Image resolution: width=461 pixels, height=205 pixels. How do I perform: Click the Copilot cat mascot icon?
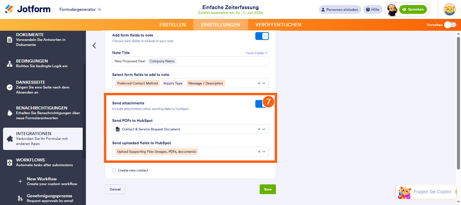click(x=404, y=192)
